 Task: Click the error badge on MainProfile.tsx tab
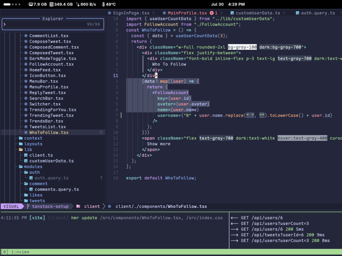[212, 13]
